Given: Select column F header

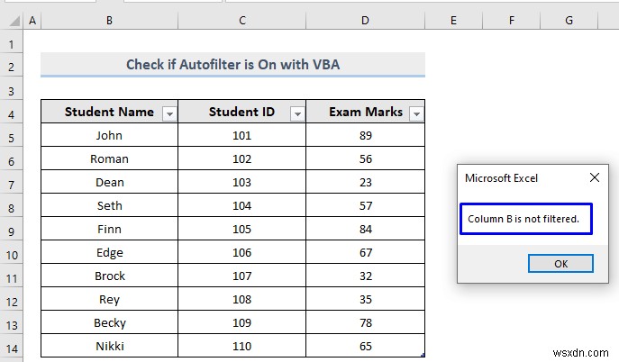Looking at the screenshot, I should (x=511, y=21).
